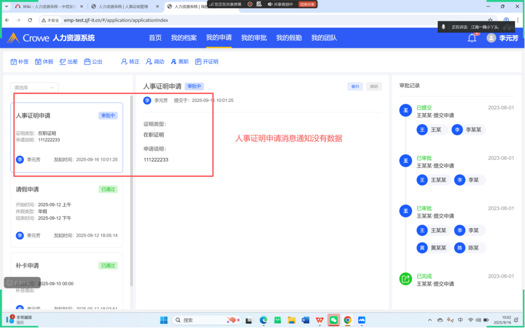Select the 人事证明申请 card in list

point(67,138)
